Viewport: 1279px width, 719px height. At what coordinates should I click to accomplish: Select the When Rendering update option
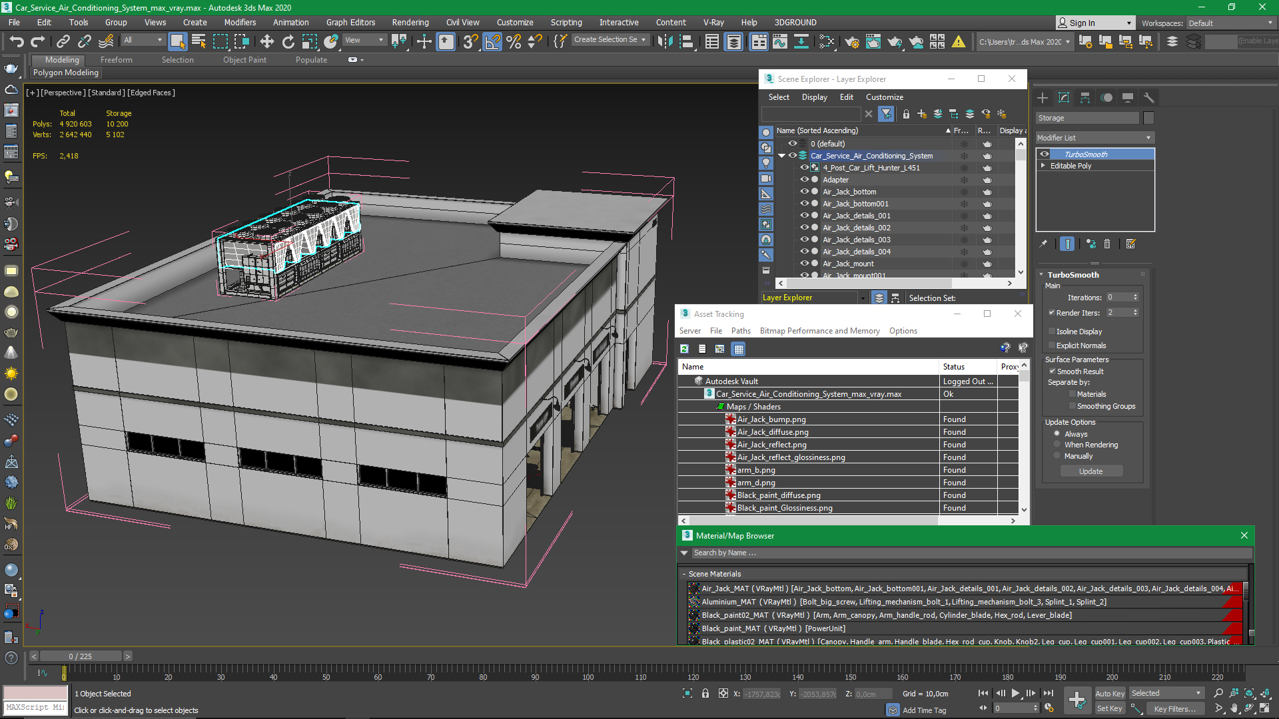click(1057, 445)
